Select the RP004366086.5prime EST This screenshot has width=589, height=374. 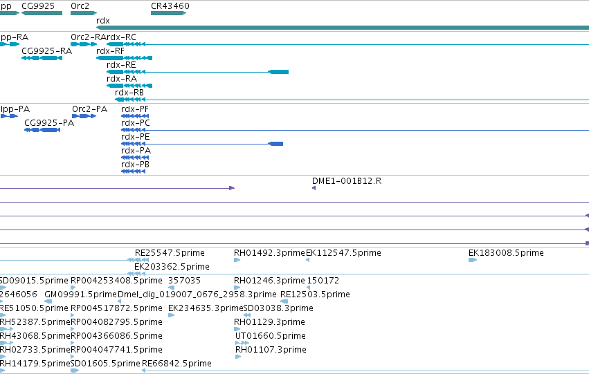tap(72, 344)
